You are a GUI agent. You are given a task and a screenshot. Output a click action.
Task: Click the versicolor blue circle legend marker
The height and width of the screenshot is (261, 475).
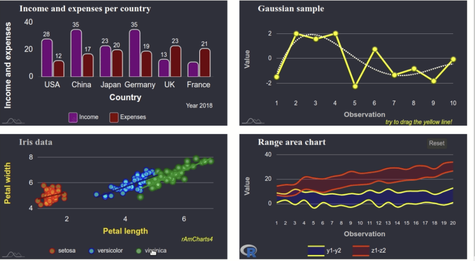[x=91, y=251]
